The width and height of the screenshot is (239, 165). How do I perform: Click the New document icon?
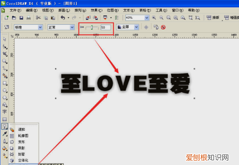6,18
